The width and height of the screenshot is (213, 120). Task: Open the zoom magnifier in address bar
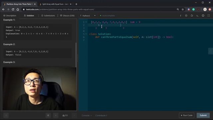pos(178,9)
